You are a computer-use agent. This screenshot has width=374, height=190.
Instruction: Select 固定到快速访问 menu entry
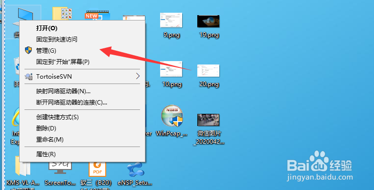[x=82, y=39]
